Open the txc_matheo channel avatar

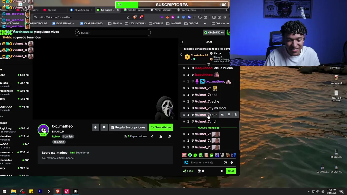click(43, 130)
